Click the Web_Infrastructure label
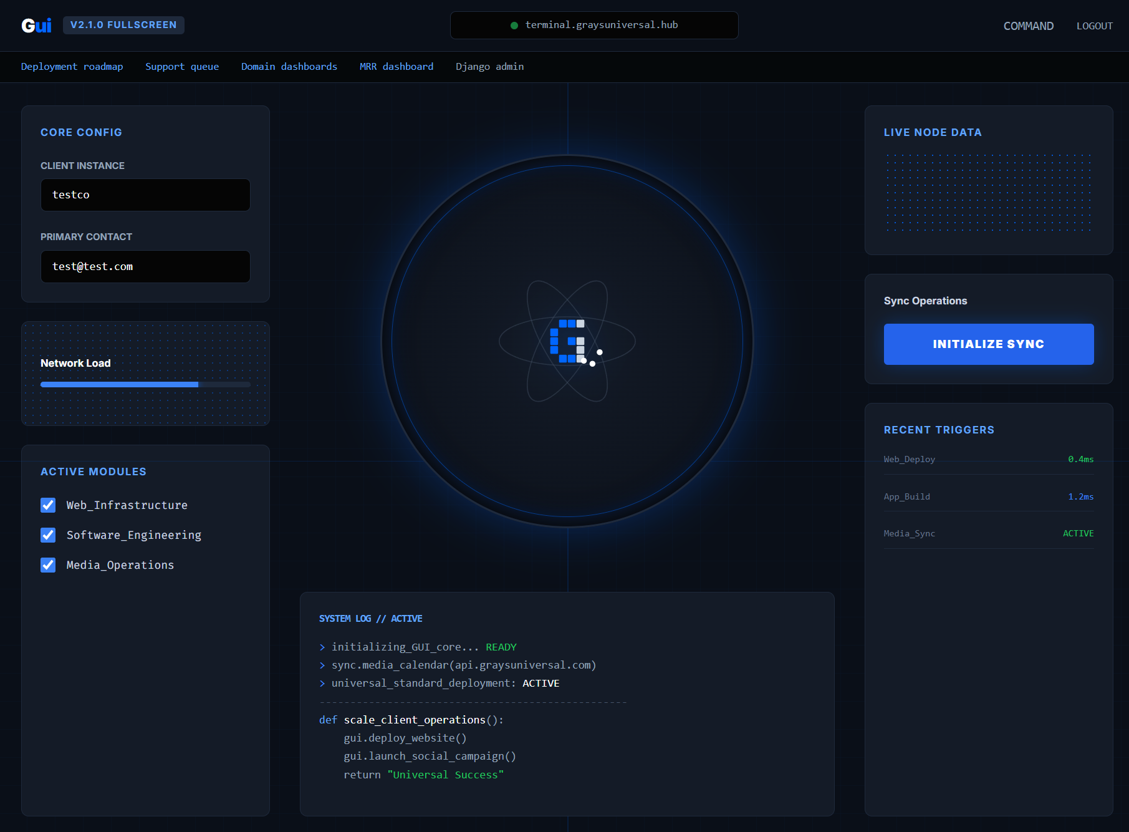The width and height of the screenshot is (1129, 832). pos(127,505)
